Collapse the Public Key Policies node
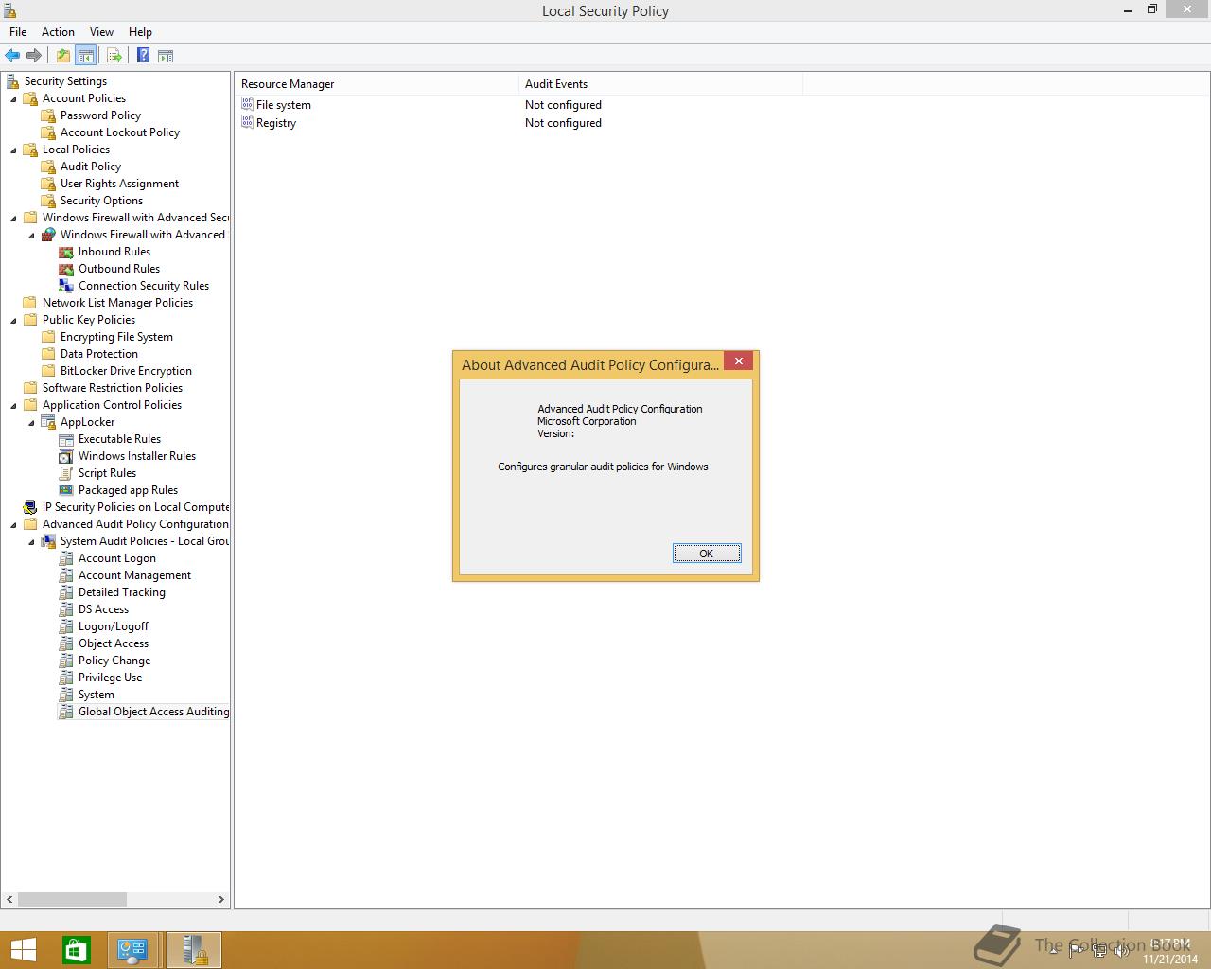This screenshot has height=969, width=1211. click(13, 320)
